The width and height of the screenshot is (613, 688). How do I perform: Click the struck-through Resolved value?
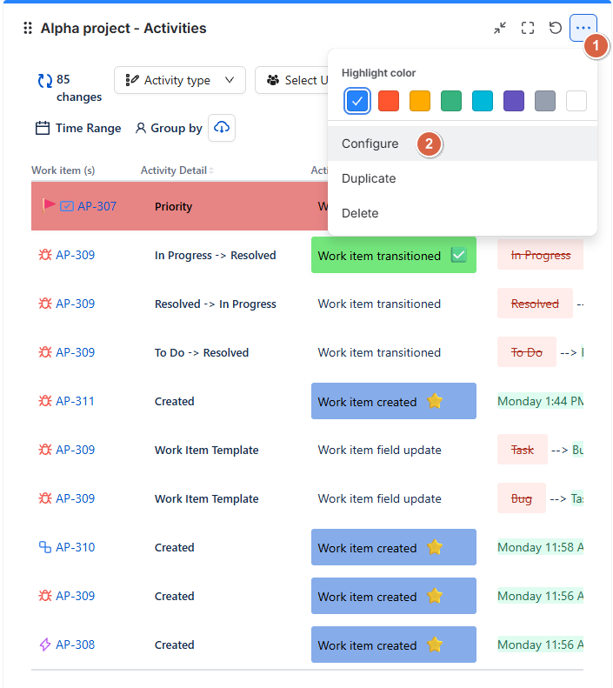(x=535, y=304)
